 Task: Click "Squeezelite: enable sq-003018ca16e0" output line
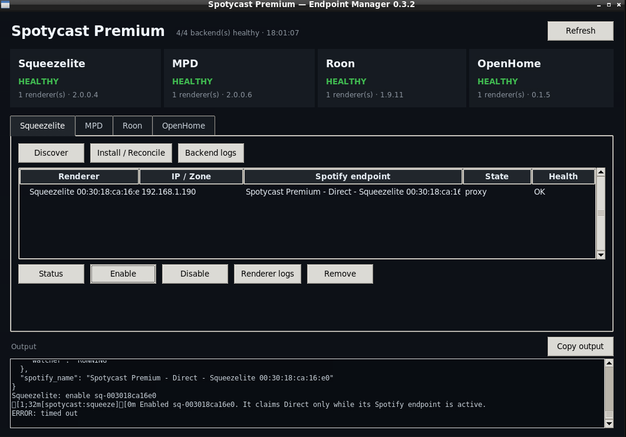point(84,396)
